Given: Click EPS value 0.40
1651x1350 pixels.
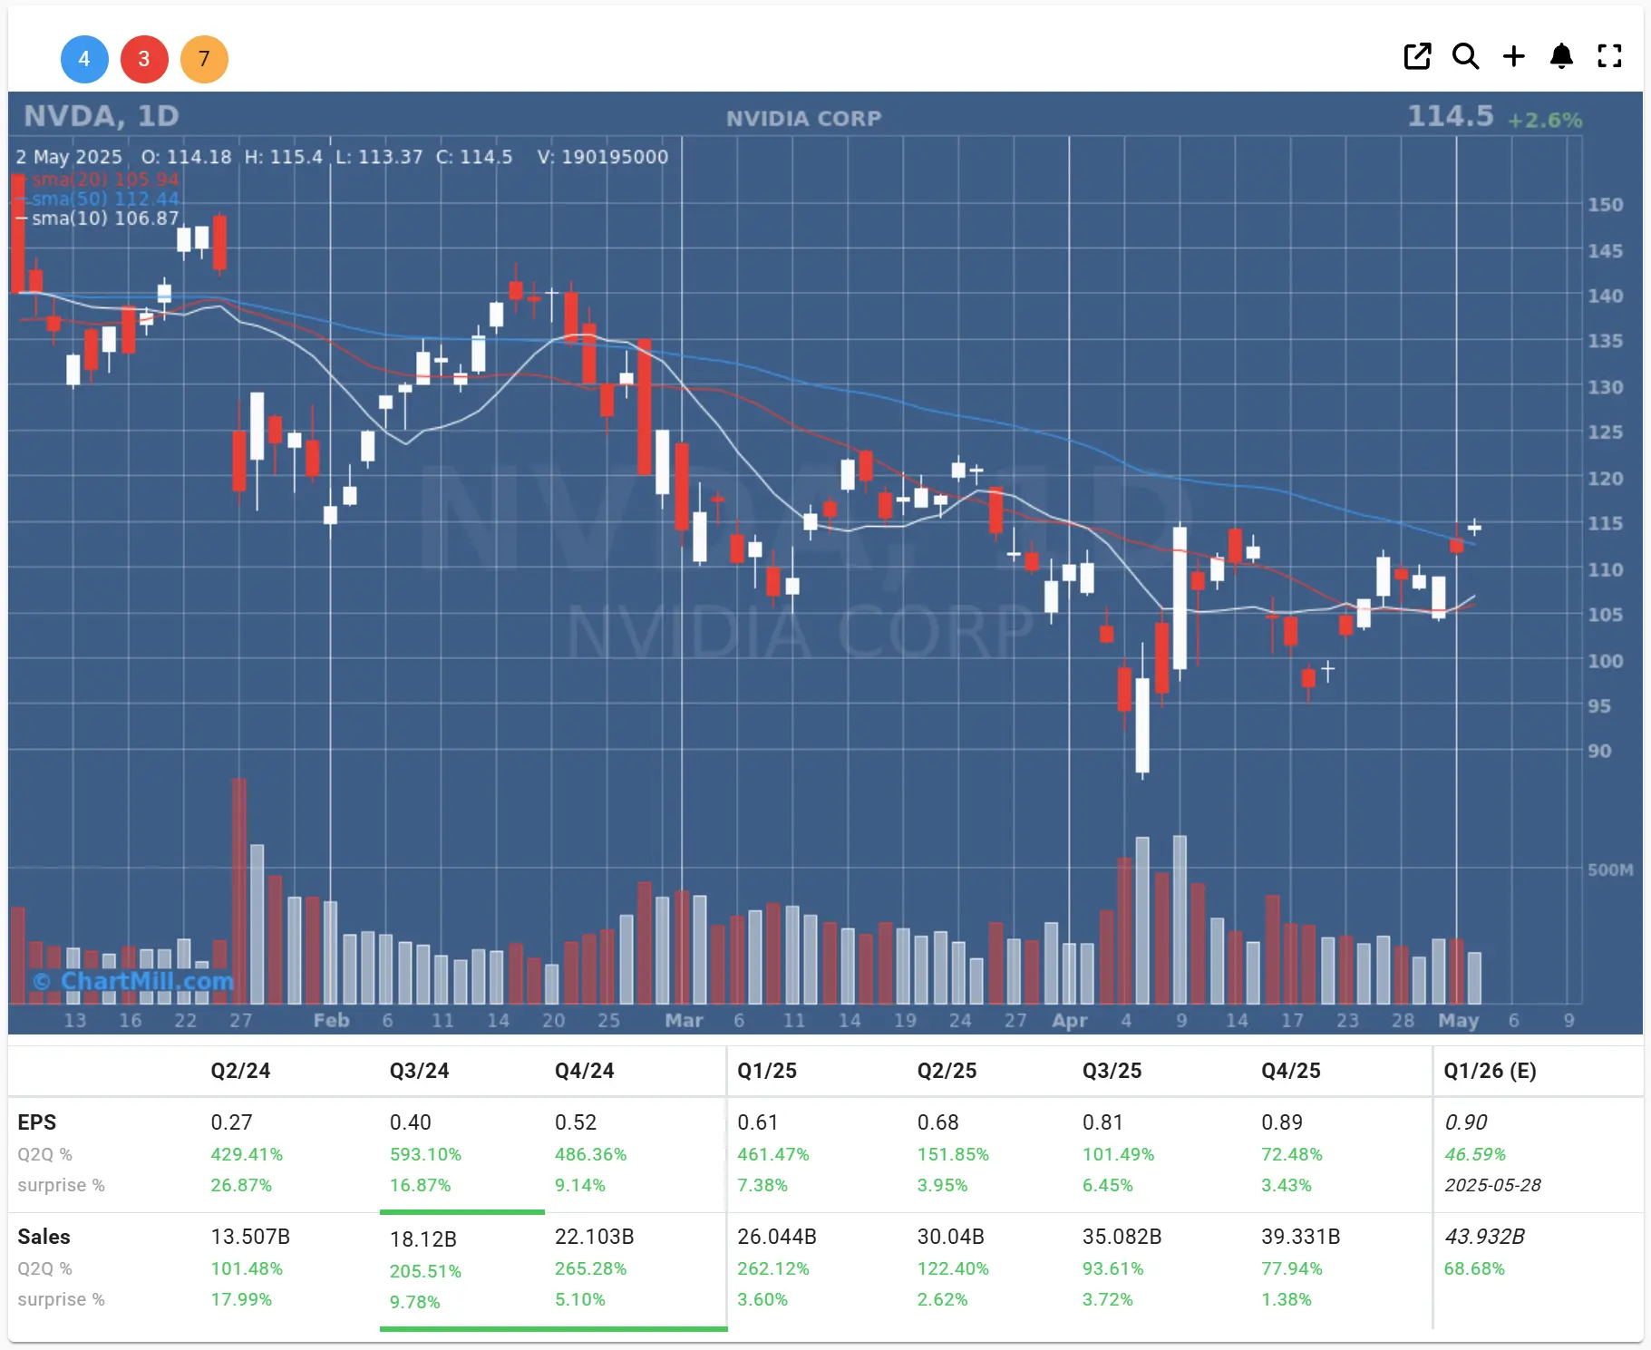Looking at the screenshot, I should [410, 1122].
